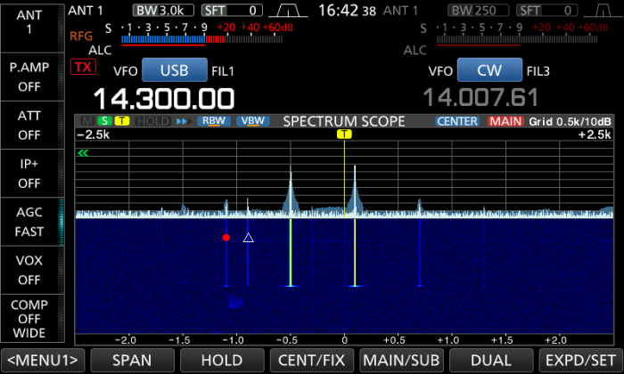Click the sub band ANT 1 label
The image size is (624, 374).
(400, 11)
